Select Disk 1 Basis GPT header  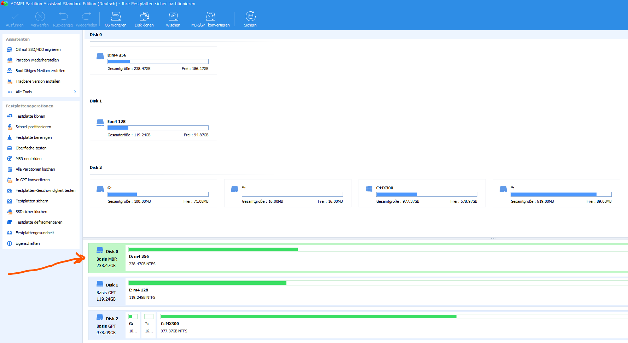[x=107, y=292]
